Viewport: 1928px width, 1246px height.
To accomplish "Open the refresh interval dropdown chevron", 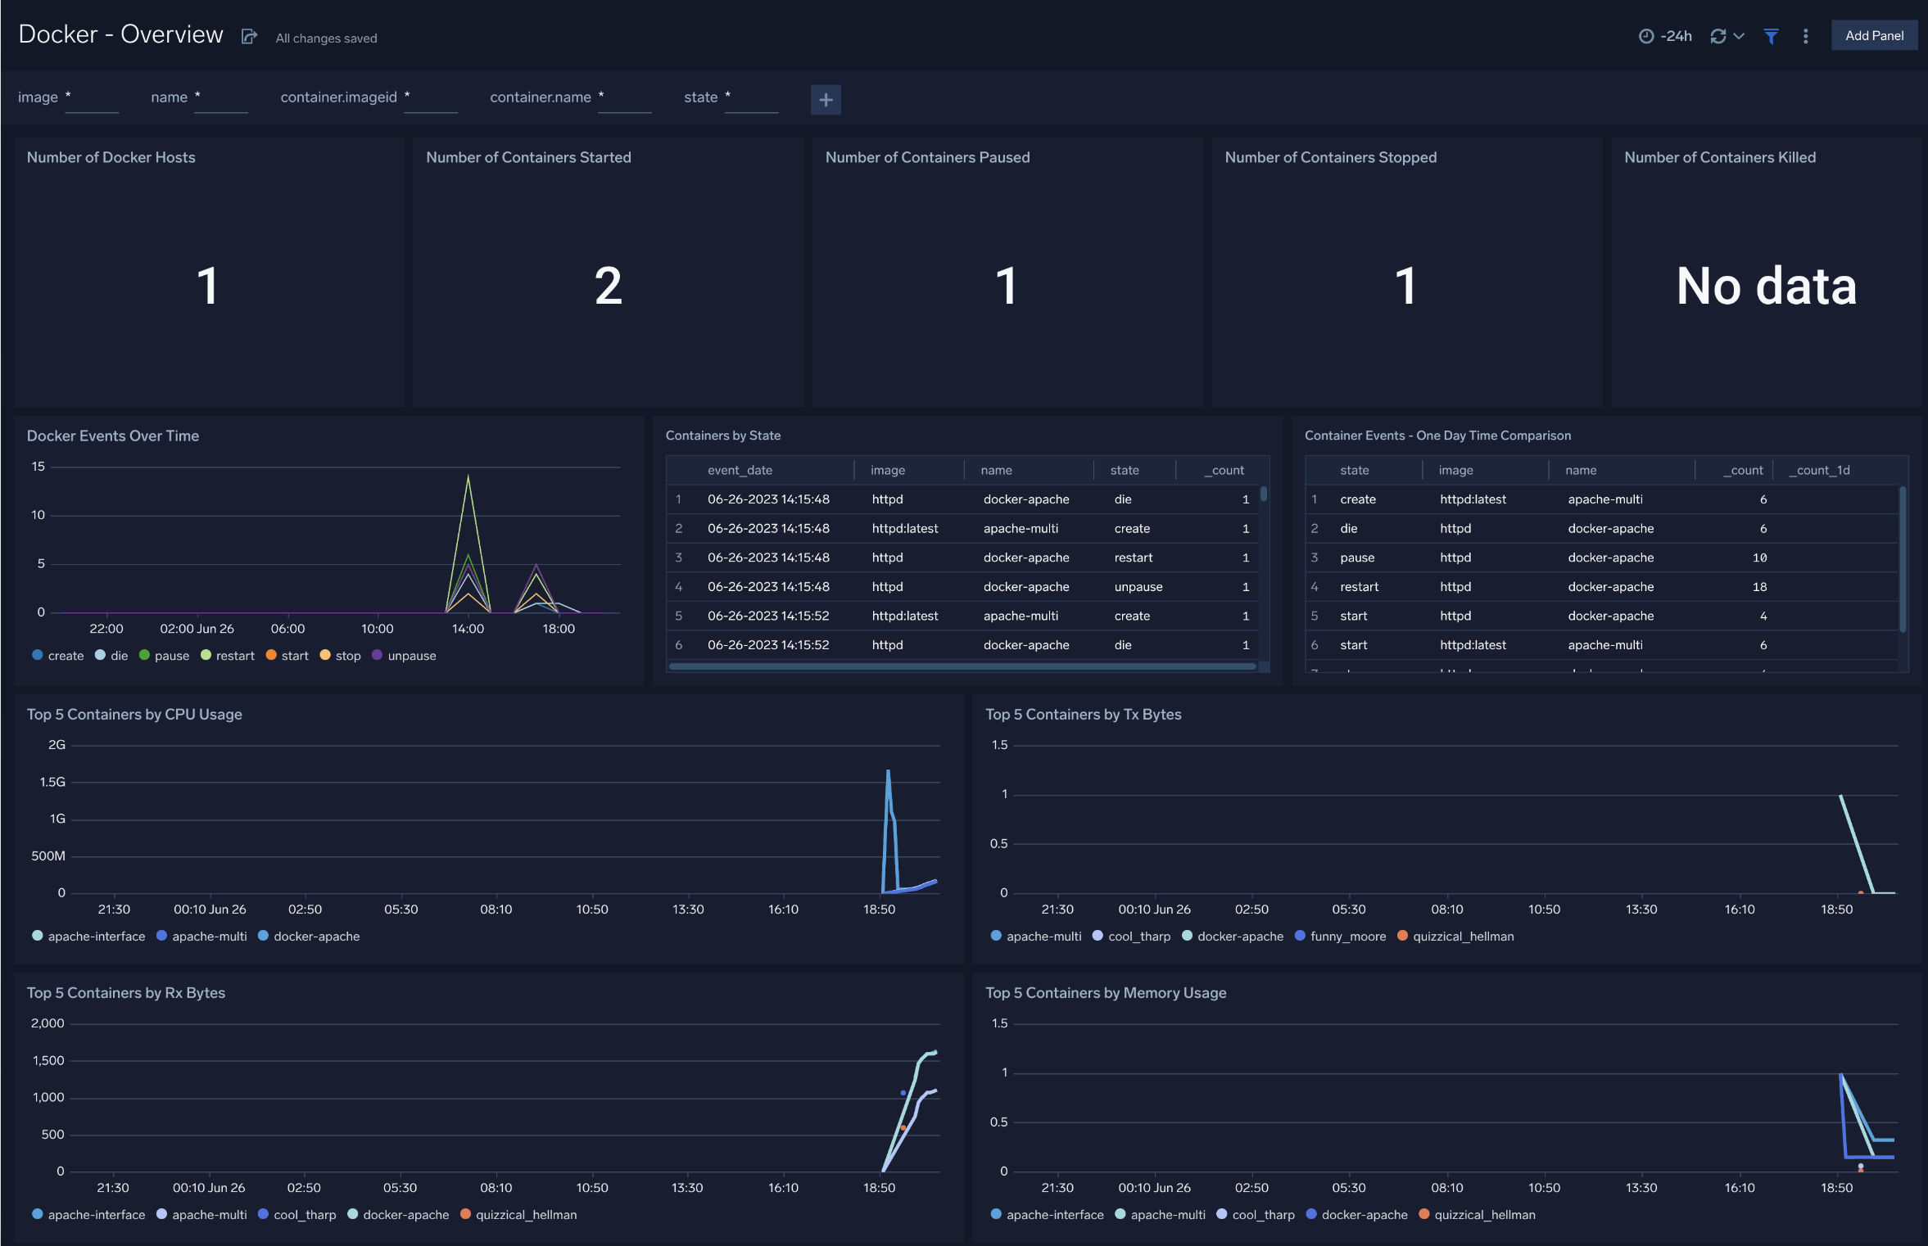I will pyautogui.click(x=1740, y=37).
